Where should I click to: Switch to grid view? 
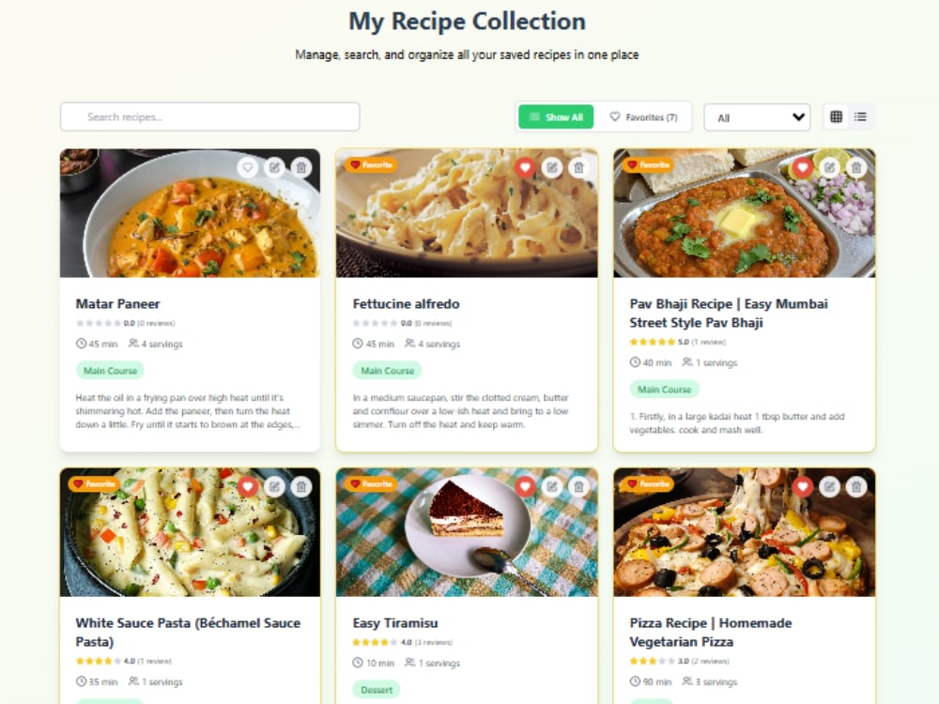[836, 116]
